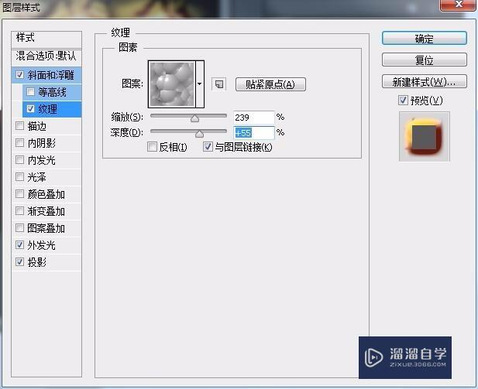Select the 等高线 contour entry label
The height and width of the screenshot is (389, 478).
pos(52,92)
